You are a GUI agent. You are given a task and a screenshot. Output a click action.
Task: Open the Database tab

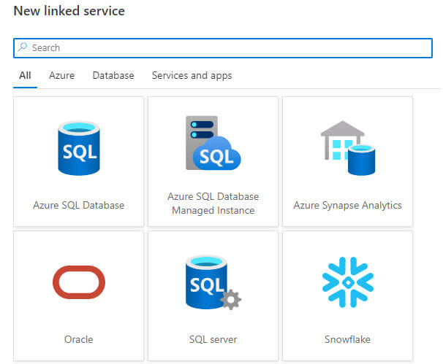tap(113, 75)
